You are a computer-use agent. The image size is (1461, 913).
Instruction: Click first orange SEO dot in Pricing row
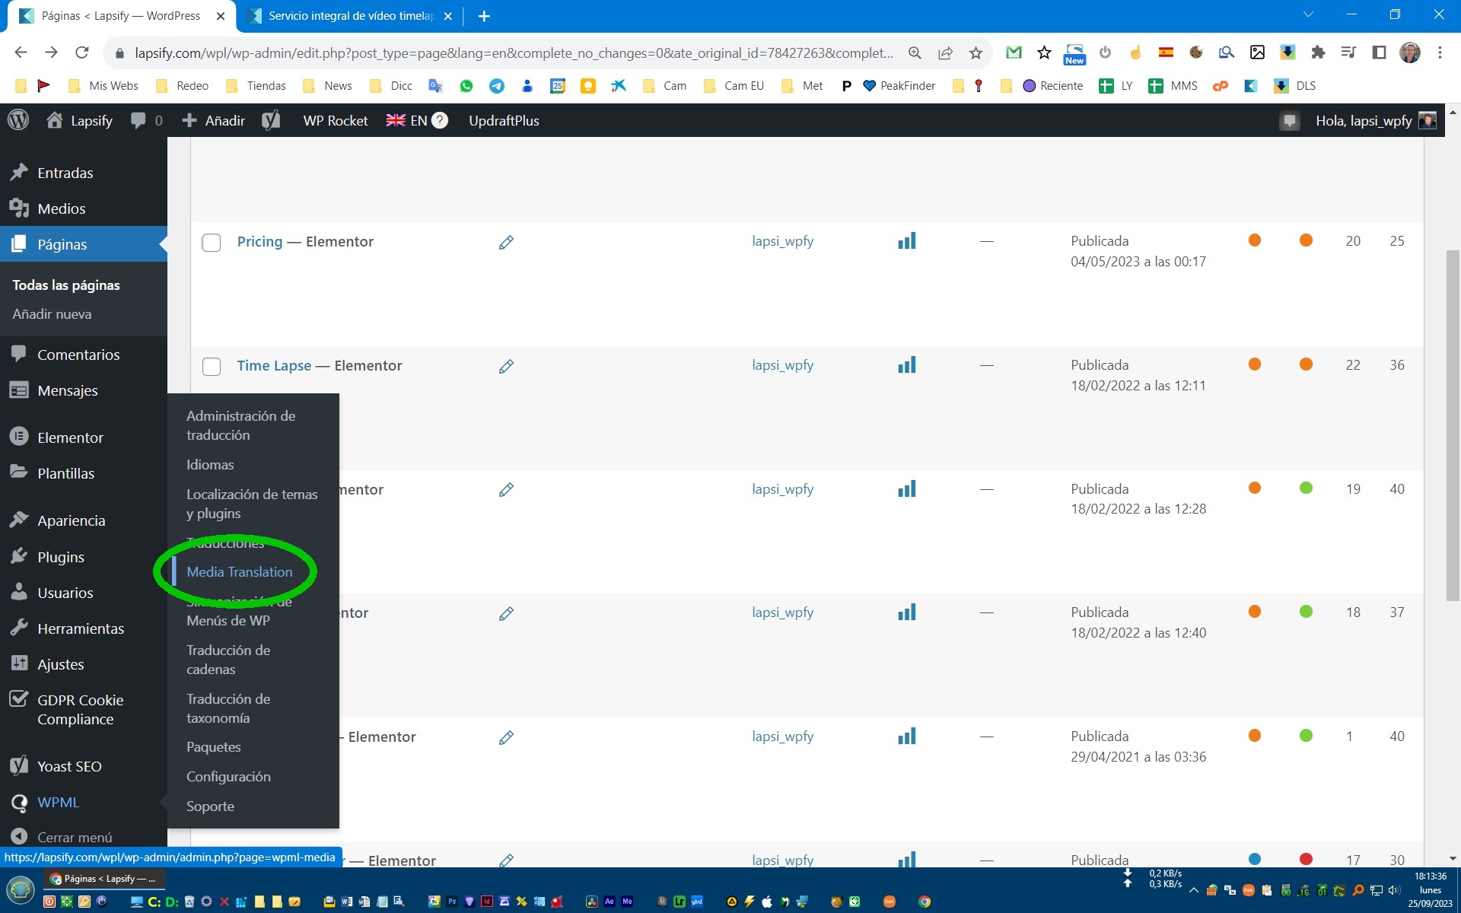click(1255, 240)
